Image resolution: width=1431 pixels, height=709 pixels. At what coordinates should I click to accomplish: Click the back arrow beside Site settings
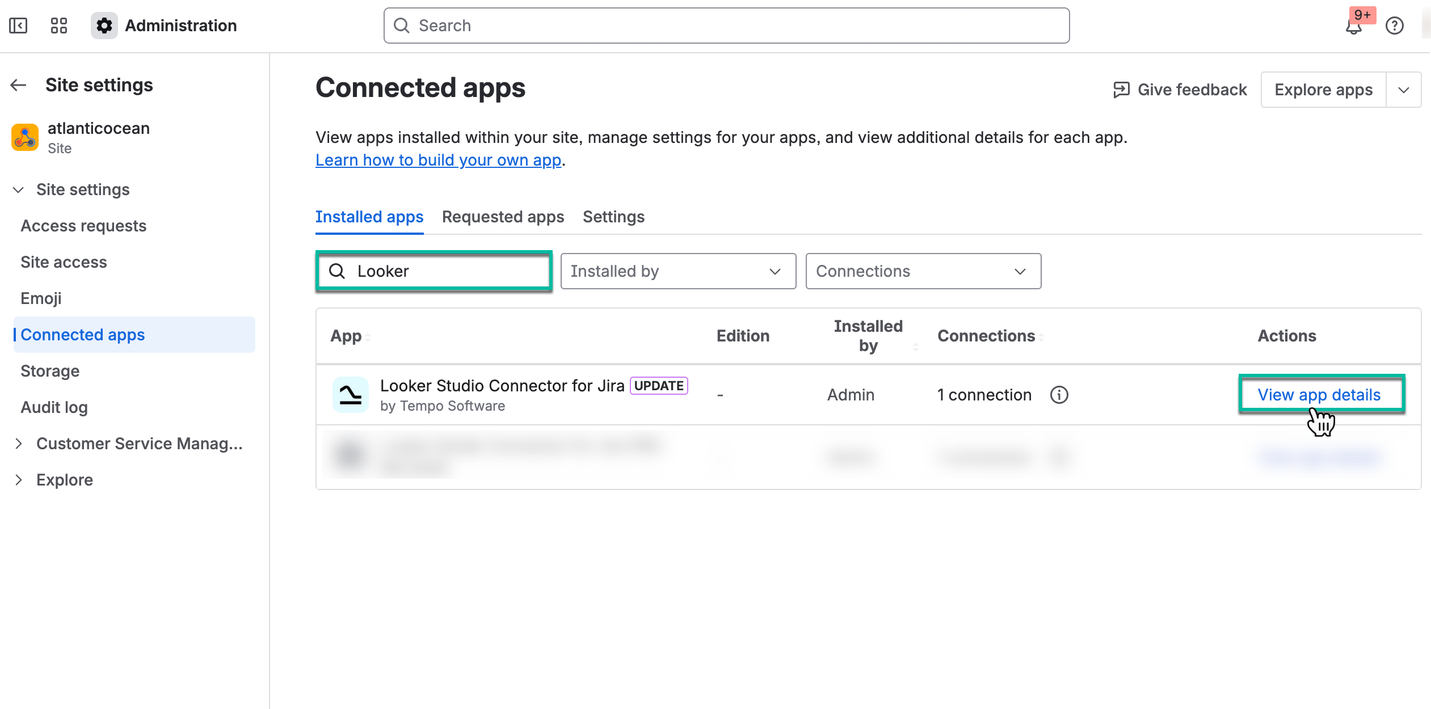coord(18,85)
